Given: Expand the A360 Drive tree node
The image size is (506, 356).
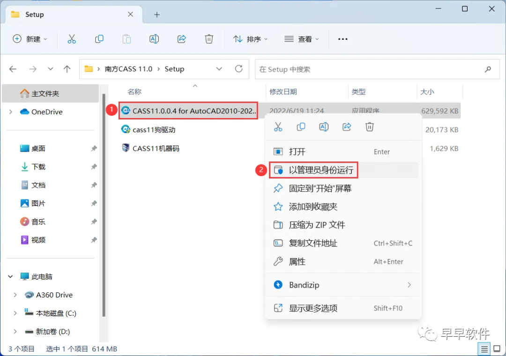Looking at the screenshot, I should 15,295.
